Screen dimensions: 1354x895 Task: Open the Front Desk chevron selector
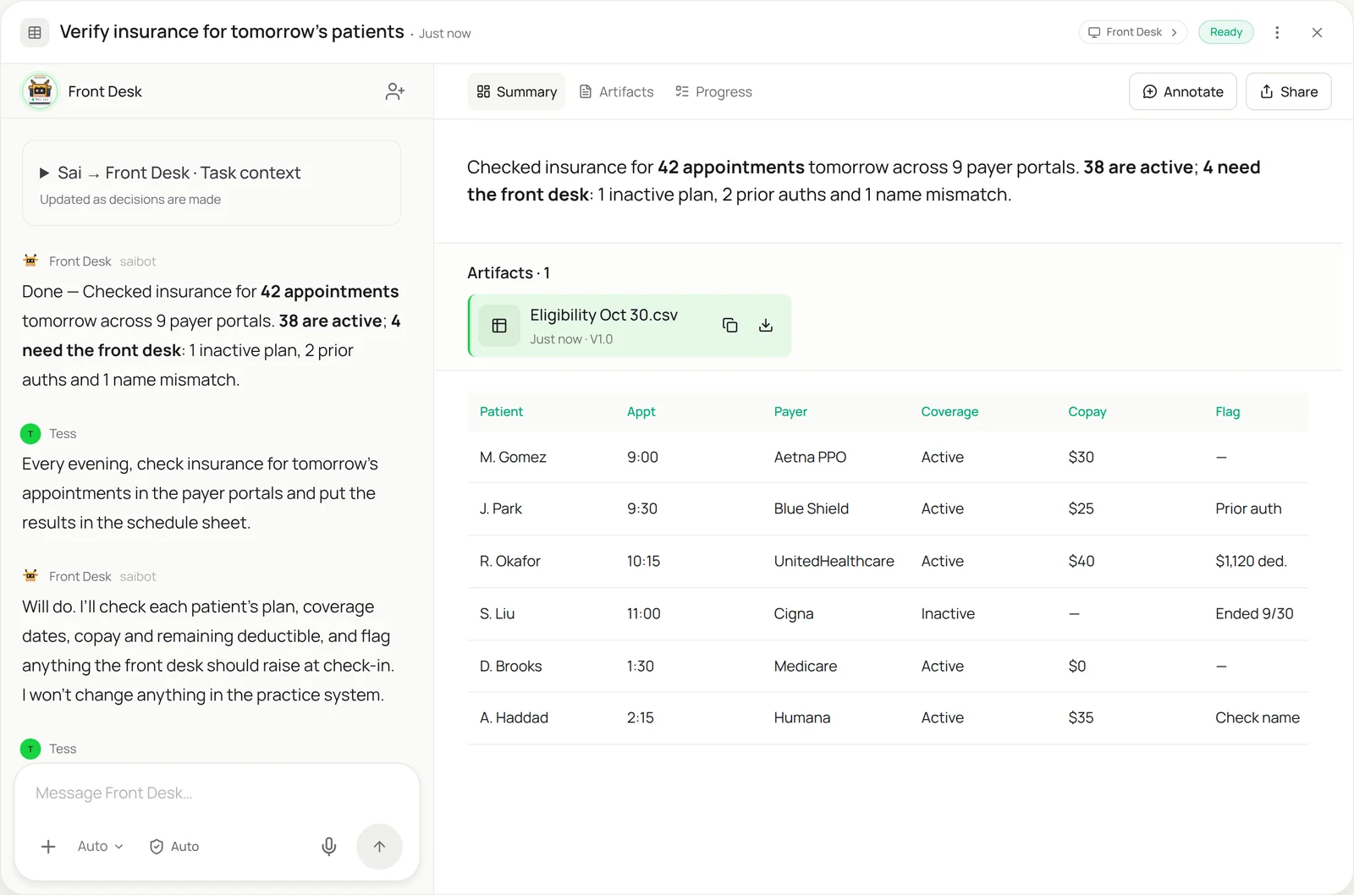click(1132, 32)
